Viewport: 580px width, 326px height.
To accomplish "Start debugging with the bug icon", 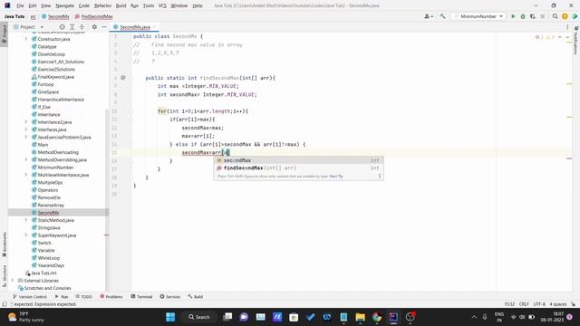I will point(523,16).
